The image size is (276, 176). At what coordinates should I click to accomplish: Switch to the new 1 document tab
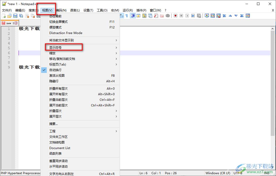click(x=10, y=23)
